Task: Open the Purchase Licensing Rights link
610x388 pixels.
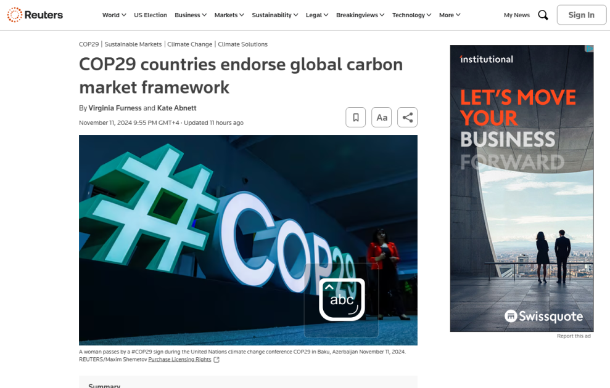Action: pyautogui.click(x=179, y=360)
